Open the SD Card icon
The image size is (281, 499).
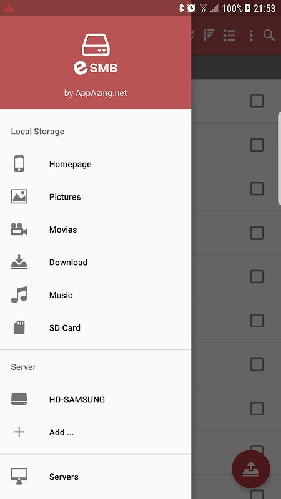pyautogui.click(x=19, y=327)
